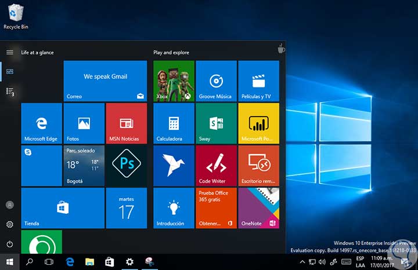Open taskbar search magnifier

point(30,262)
